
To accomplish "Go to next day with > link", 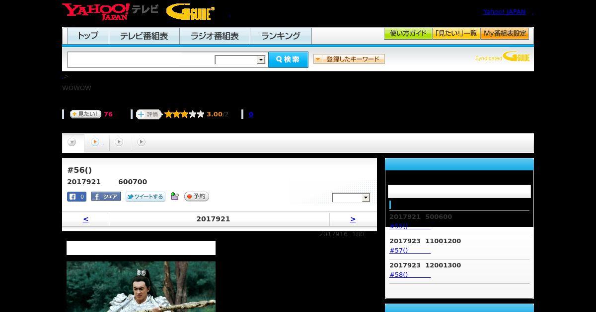I will (353, 219).
